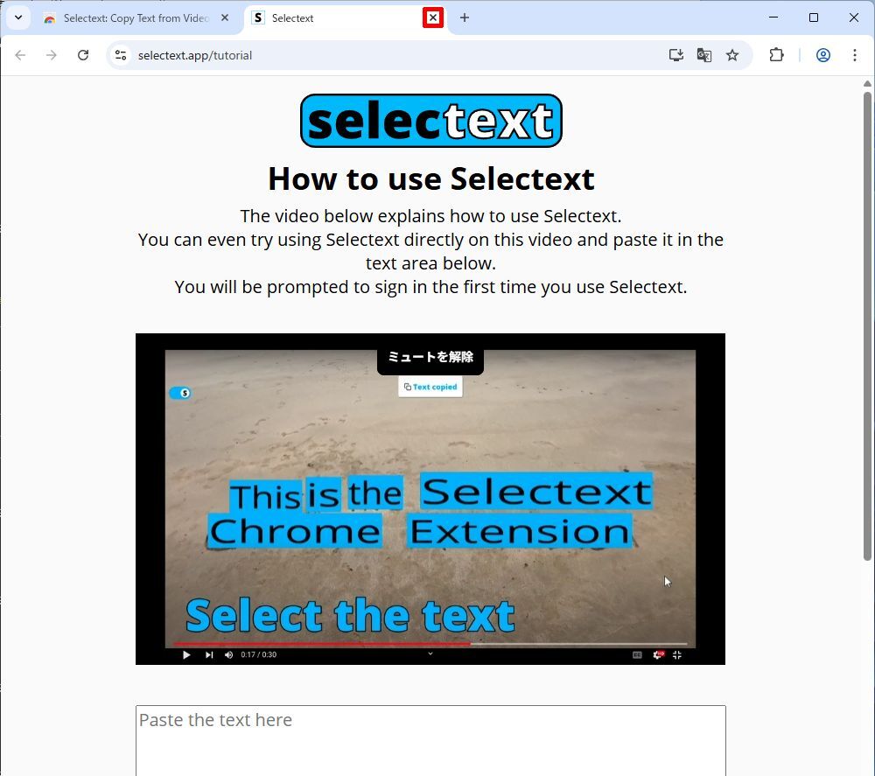Open the Extensions puzzle menu
875x776 pixels.
(776, 55)
